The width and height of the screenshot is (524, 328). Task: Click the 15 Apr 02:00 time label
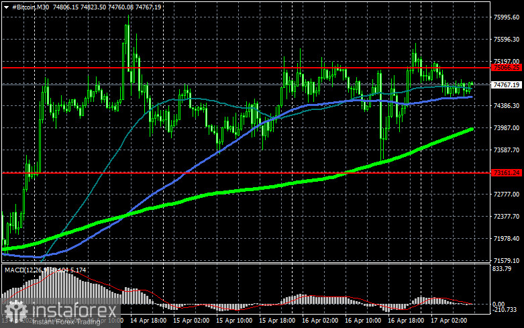click(191, 321)
